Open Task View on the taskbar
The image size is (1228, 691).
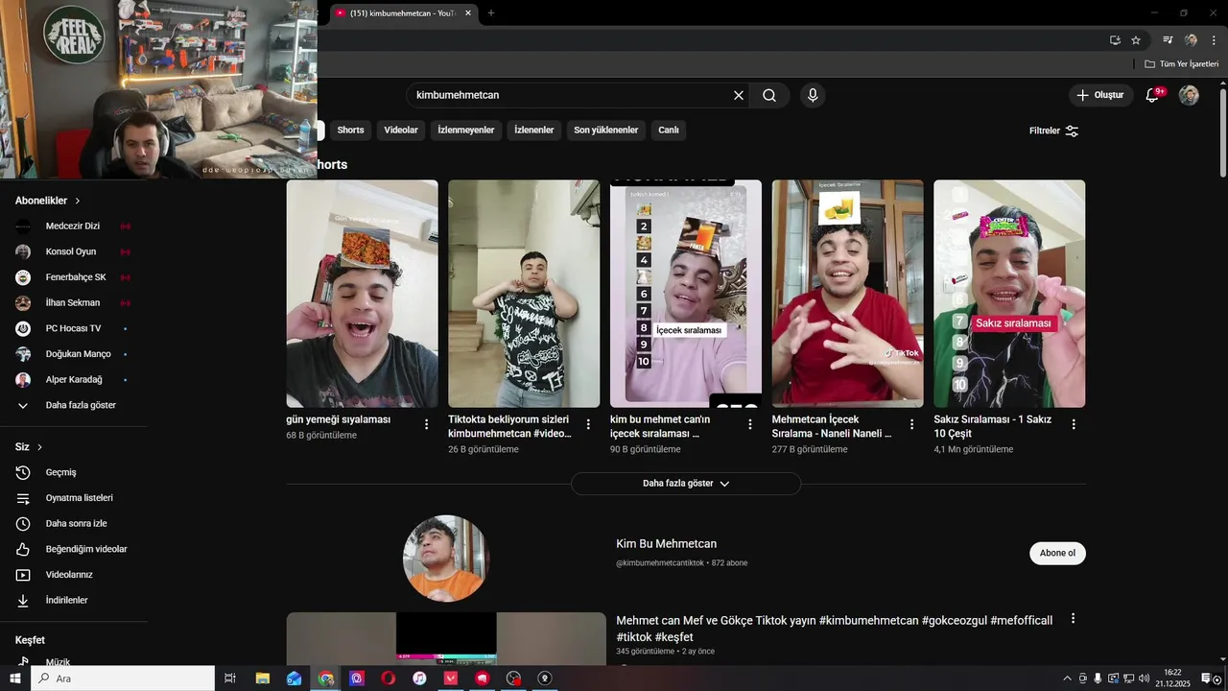click(230, 678)
